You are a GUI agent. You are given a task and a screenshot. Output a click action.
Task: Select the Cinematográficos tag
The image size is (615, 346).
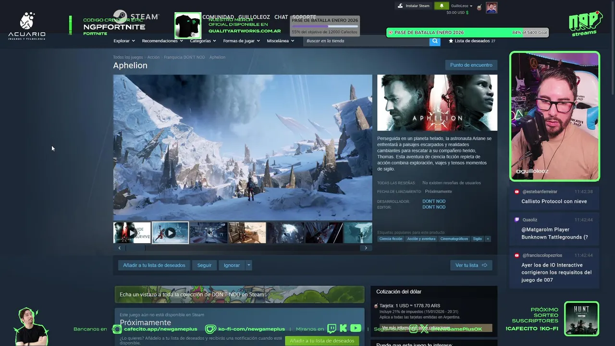(x=454, y=239)
